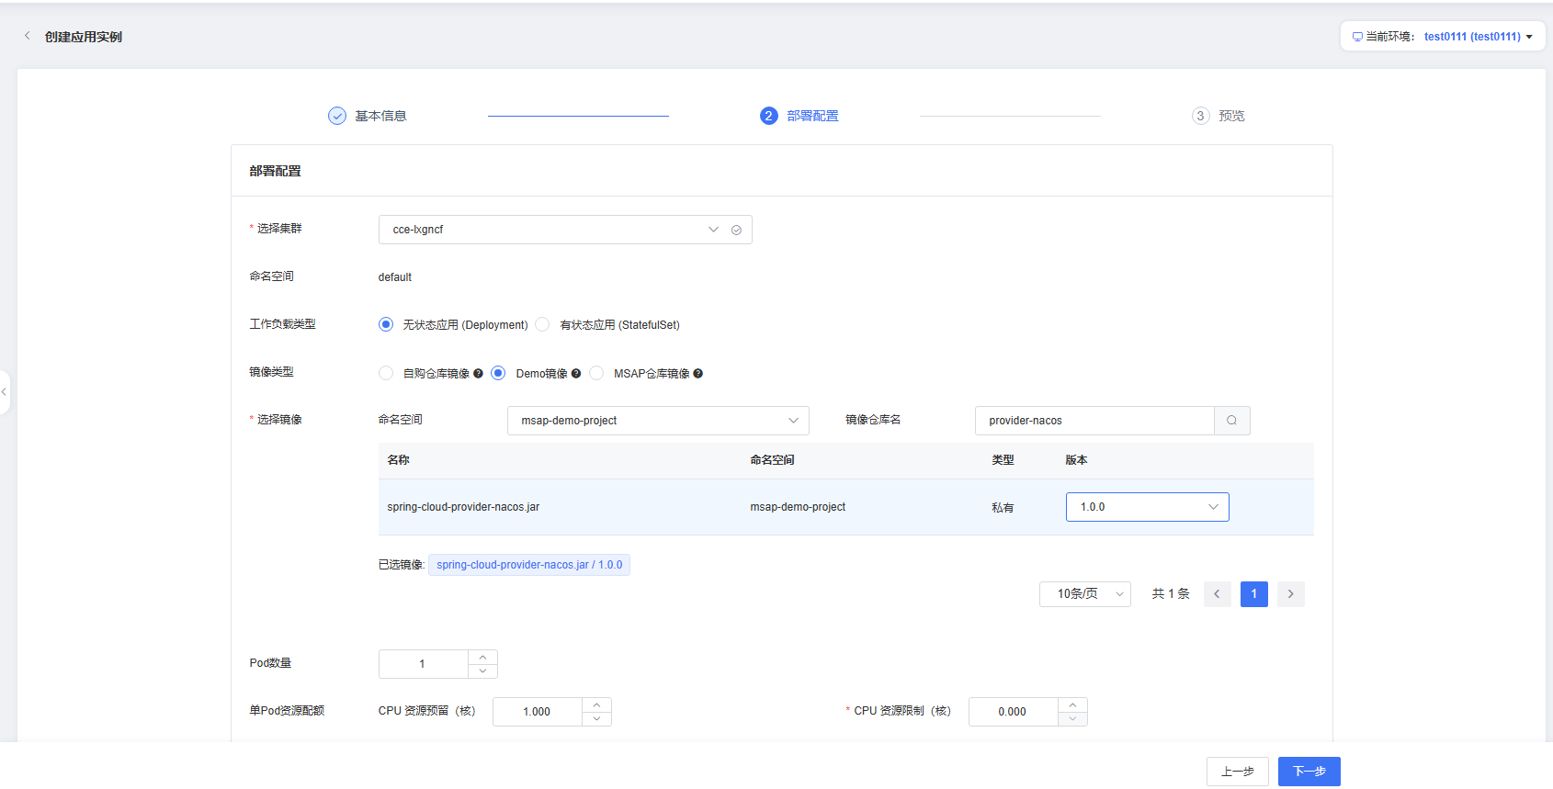Decrease CPU 资源限制 with the down arrow

point(1072,719)
